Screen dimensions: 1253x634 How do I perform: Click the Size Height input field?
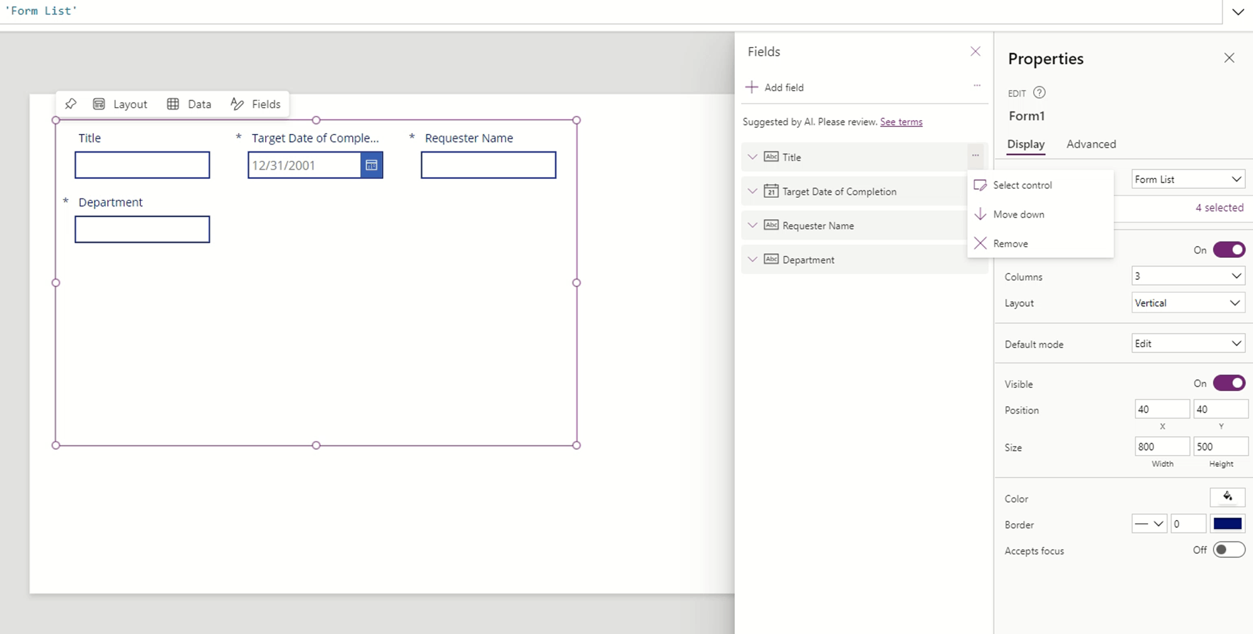[x=1220, y=446]
